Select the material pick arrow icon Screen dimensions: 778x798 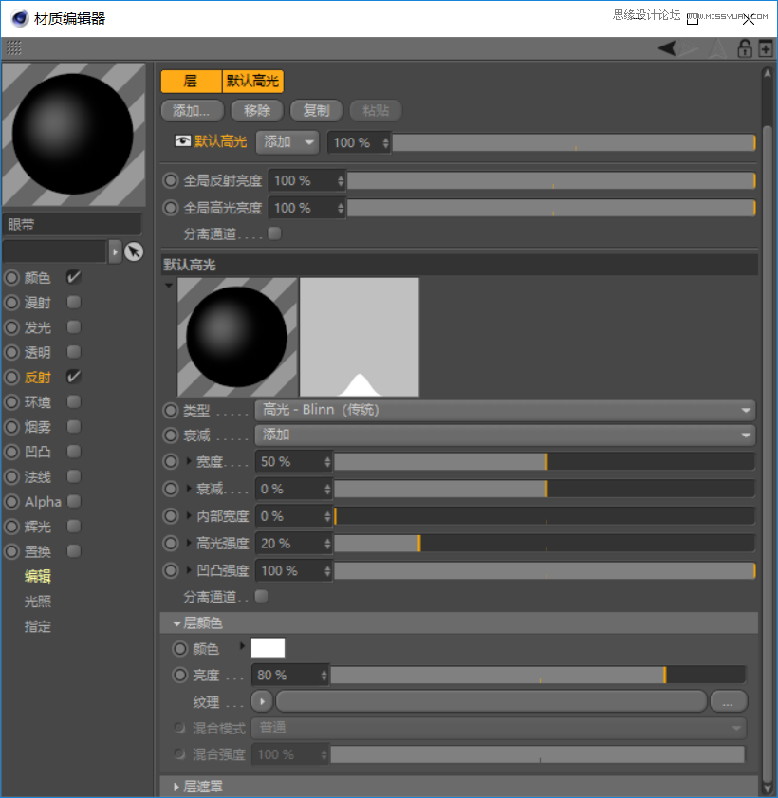(x=133, y=251)
